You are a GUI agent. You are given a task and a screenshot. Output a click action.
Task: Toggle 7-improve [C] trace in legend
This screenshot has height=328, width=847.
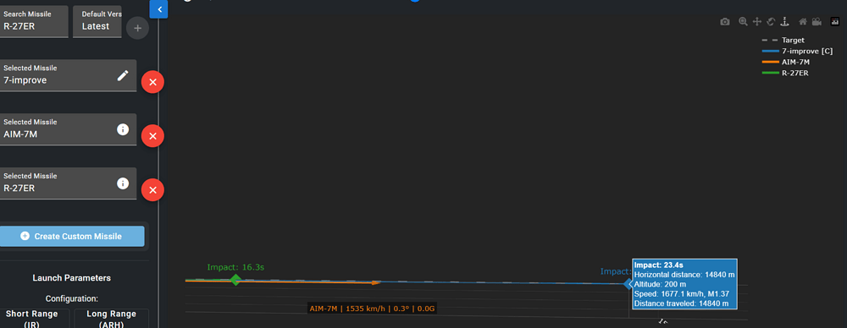coord(797,52)
